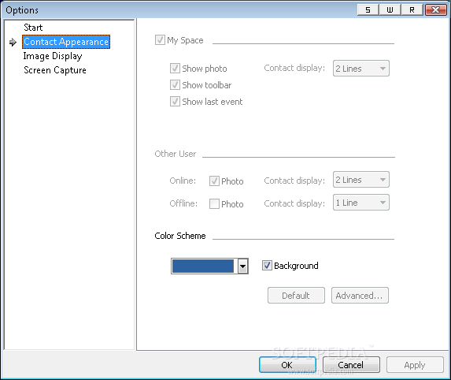Click the Apply button

coord(415,365)
